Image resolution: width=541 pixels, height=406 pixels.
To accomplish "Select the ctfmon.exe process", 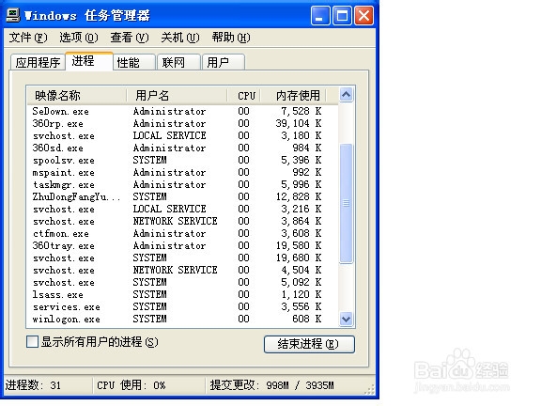I will click(183, 234).
